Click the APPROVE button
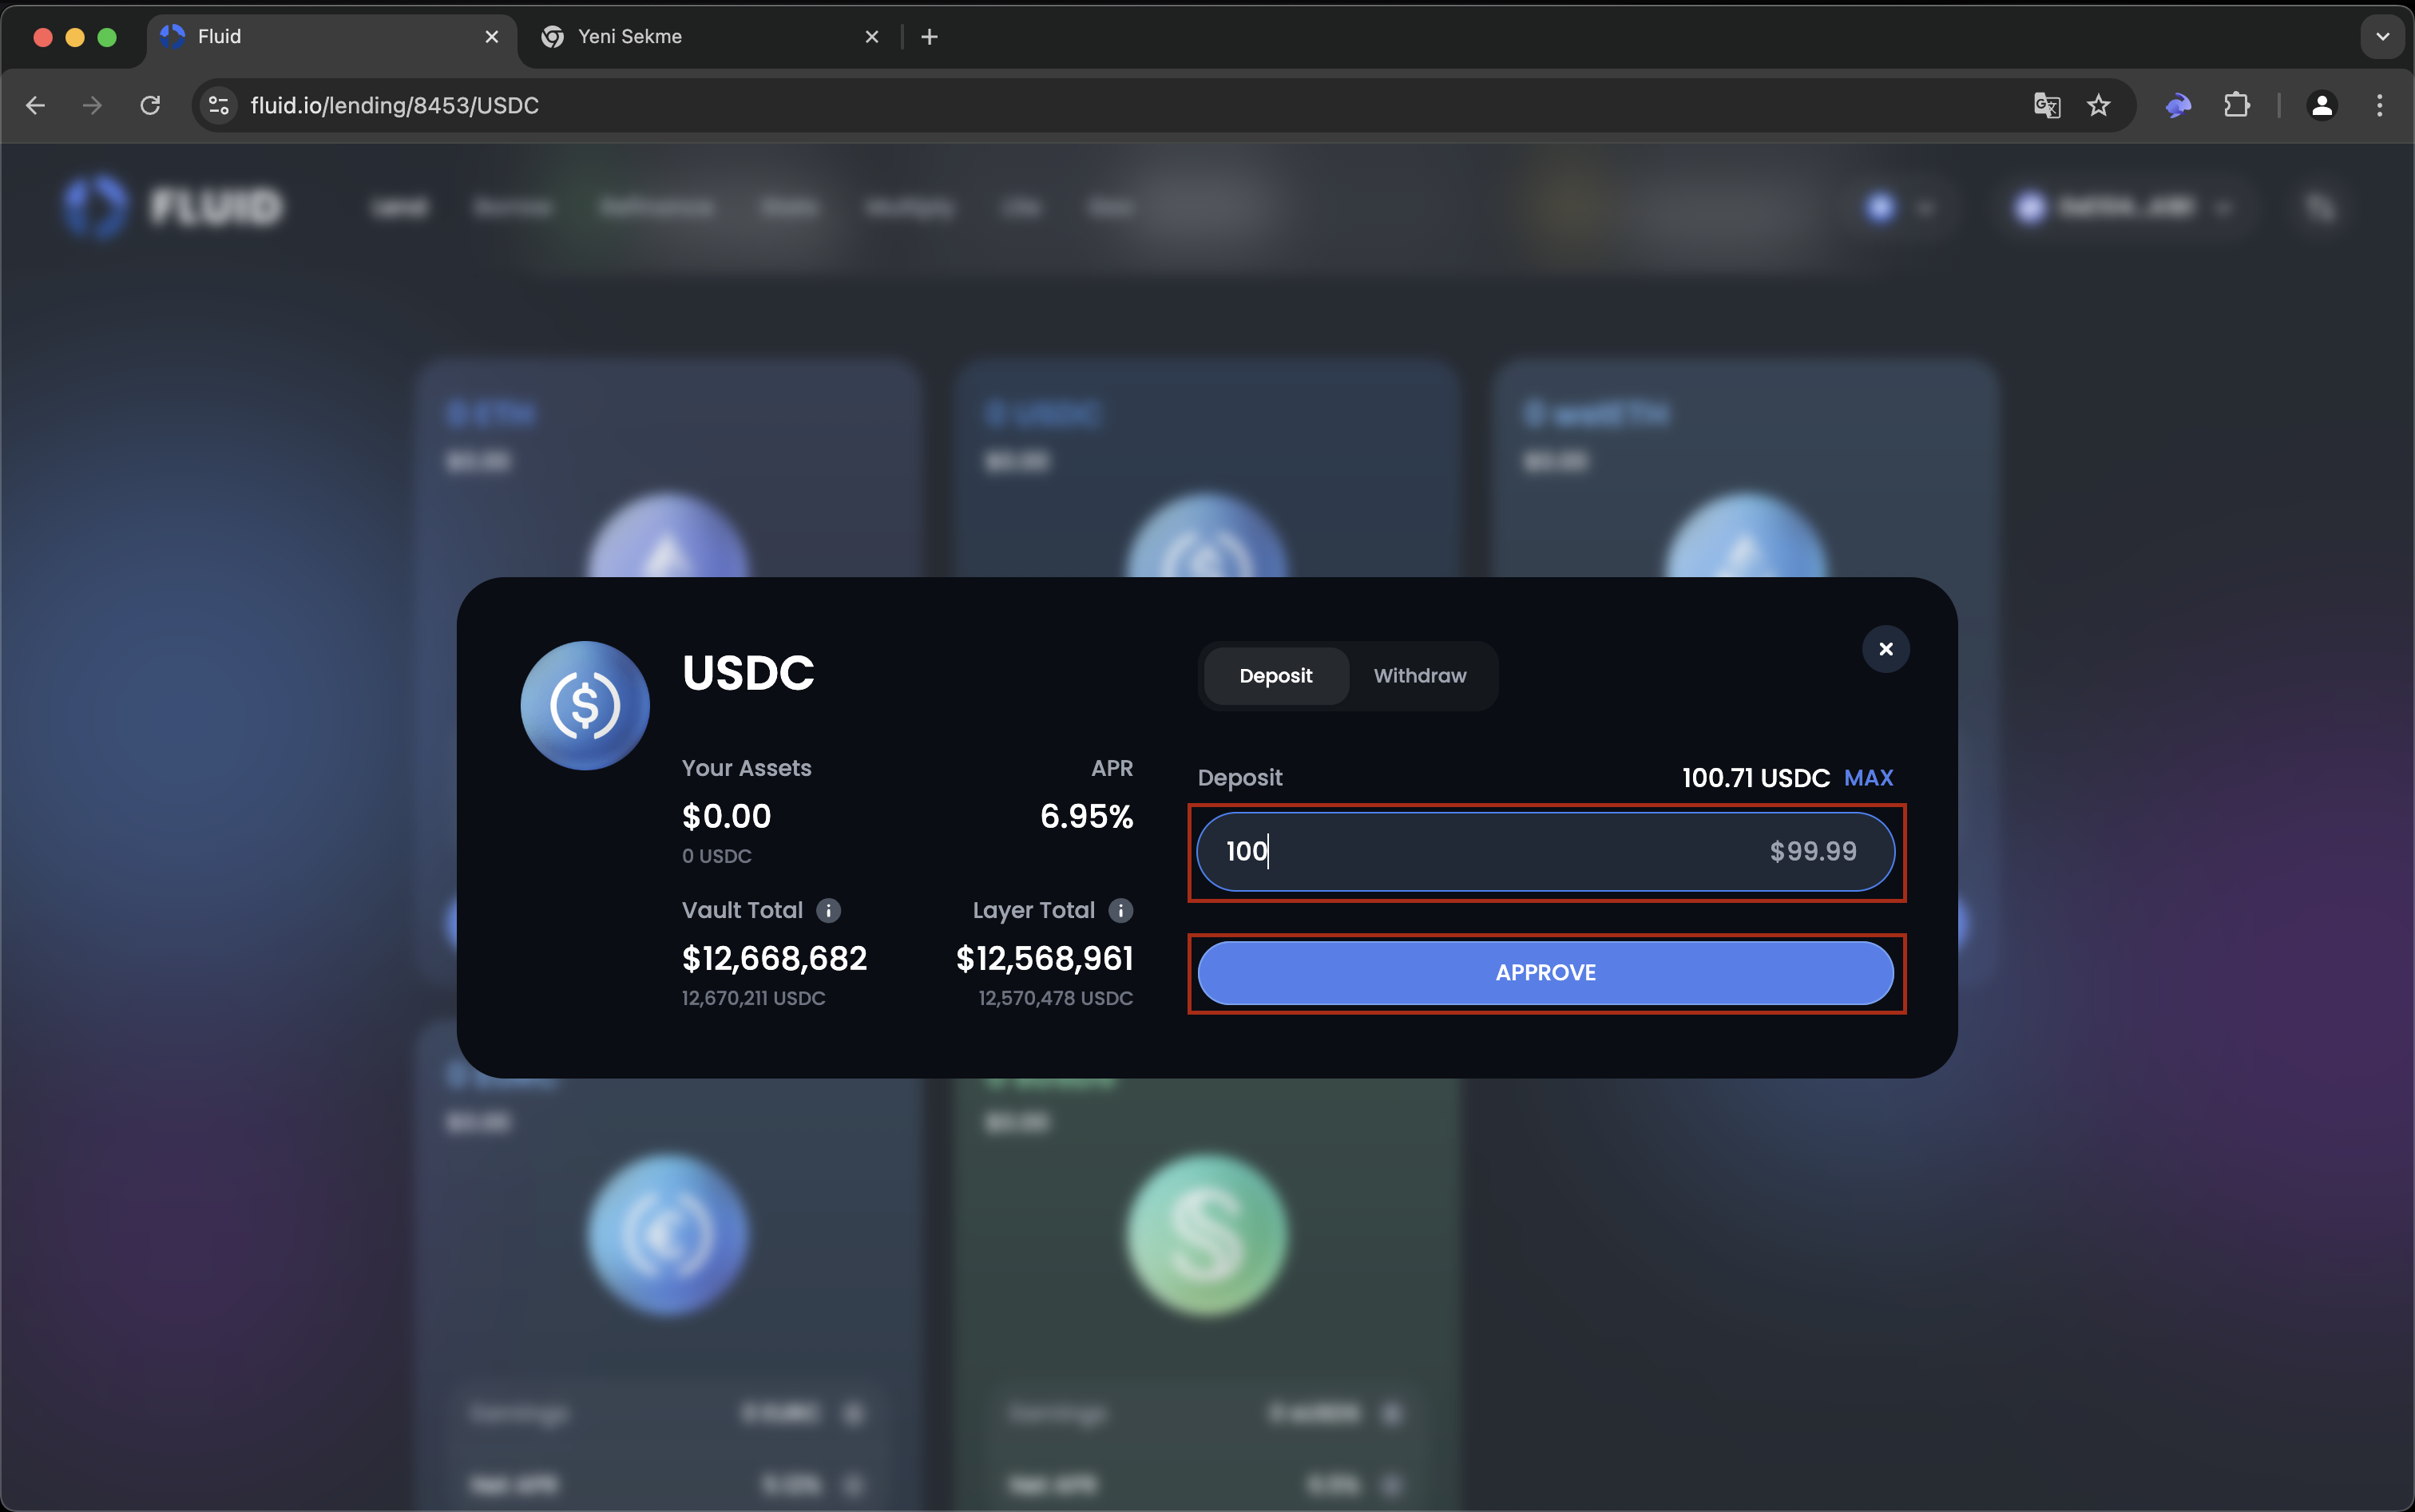Viewport: 2415px width, 1512px height. click(1545, 972)
